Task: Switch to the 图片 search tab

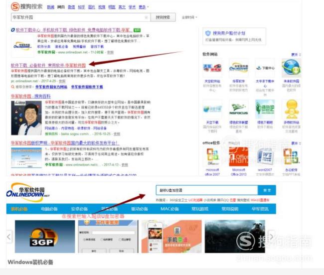Action: pos(92,7)
